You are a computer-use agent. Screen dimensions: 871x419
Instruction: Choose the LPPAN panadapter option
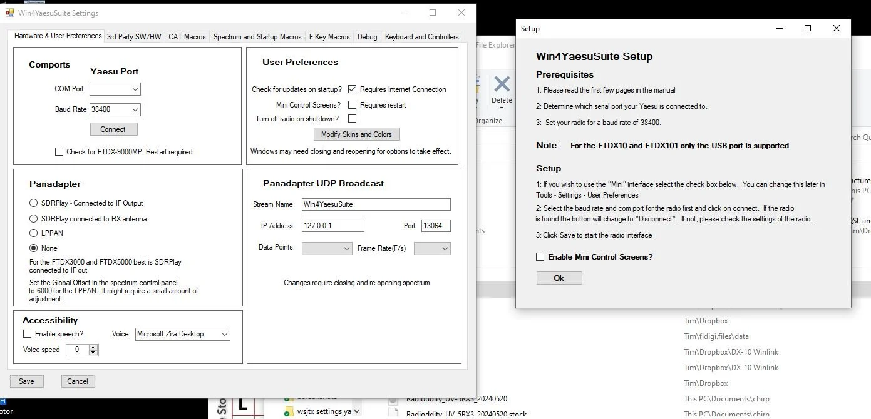tap(34, 233)
